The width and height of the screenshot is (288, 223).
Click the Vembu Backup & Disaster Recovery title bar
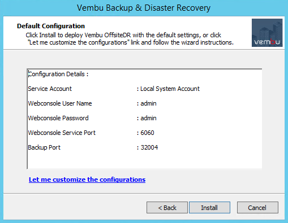point(144,8)
